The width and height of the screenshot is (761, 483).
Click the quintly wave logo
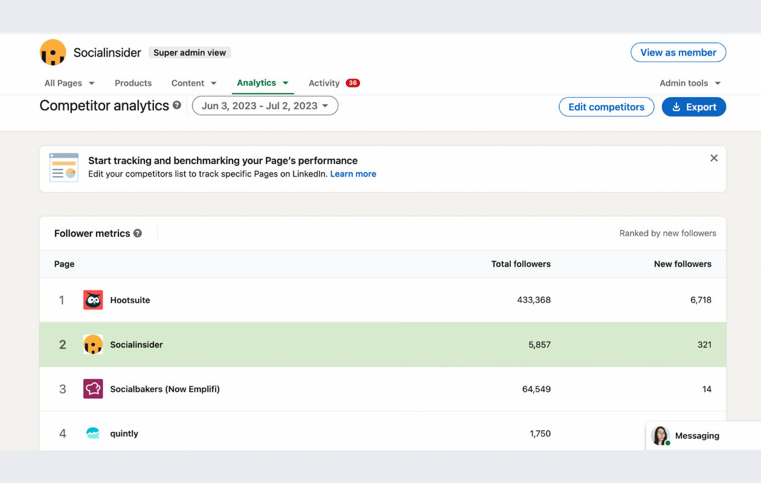(x=93, y=433)
